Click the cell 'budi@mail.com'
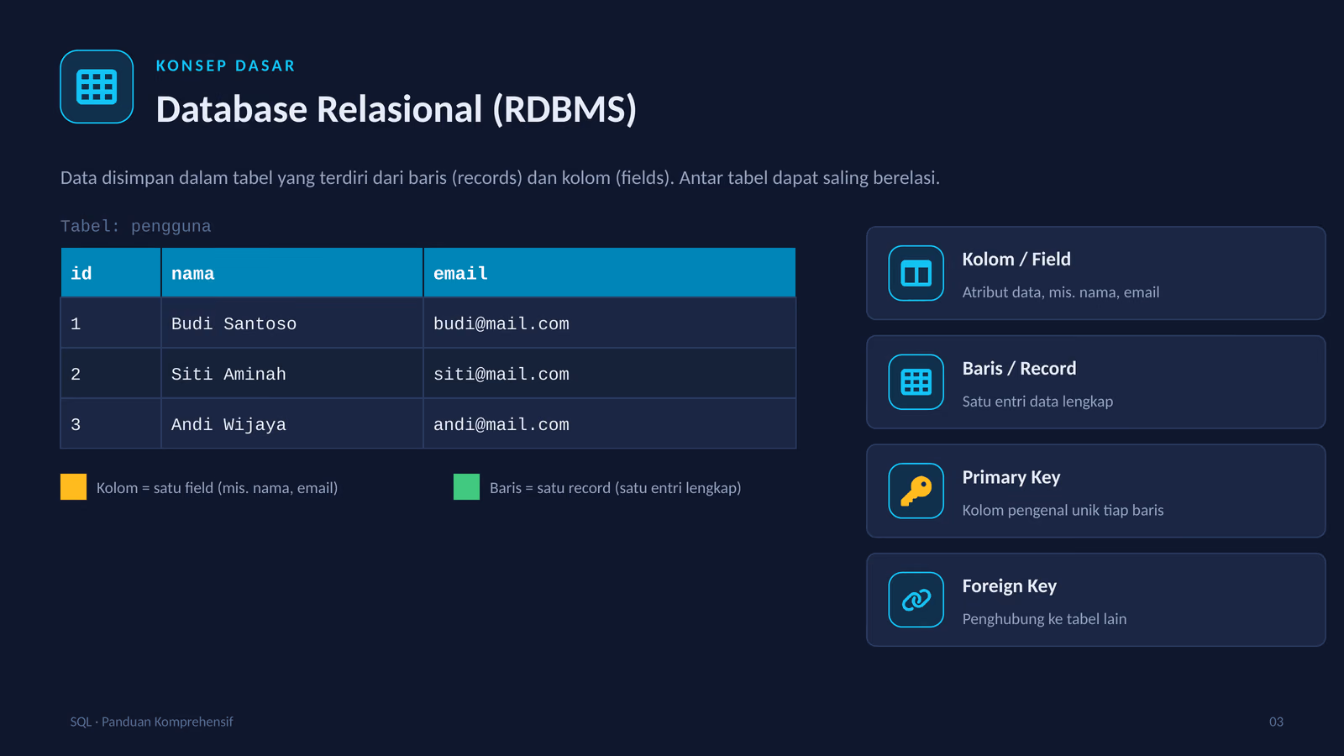This screenshot has width=1344, height=756. [x=610, y=323]
